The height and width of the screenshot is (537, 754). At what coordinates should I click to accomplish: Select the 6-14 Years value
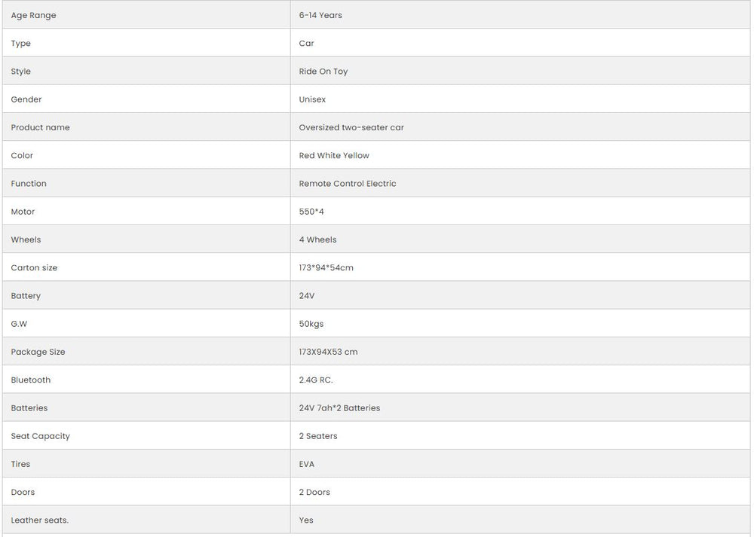(320, 15)
